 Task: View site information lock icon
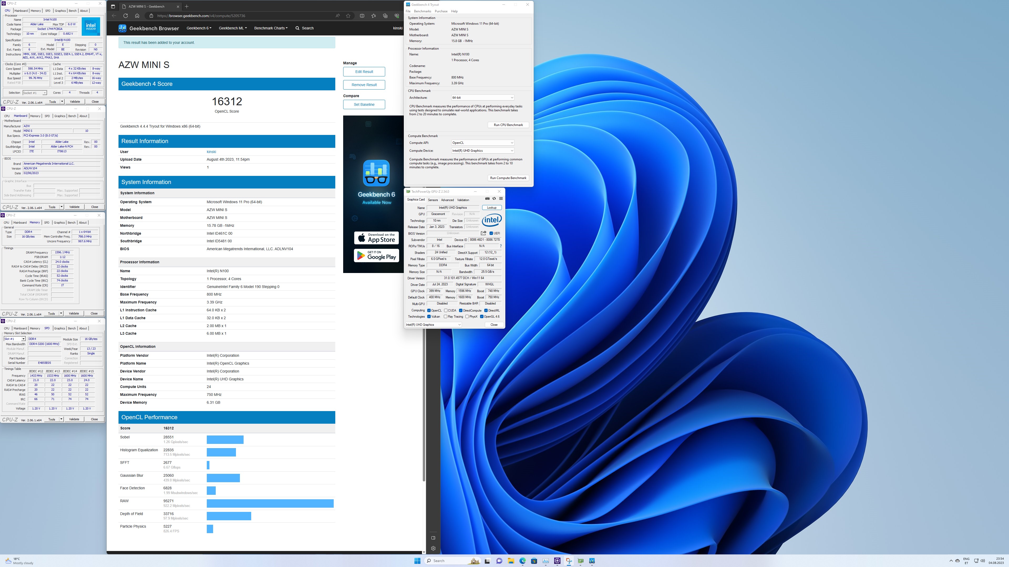click(x=151, y=16)
